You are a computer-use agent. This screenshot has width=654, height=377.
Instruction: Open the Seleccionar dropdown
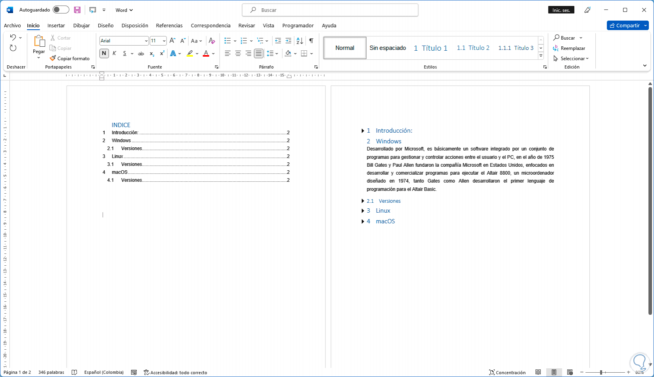pos(571,59)
